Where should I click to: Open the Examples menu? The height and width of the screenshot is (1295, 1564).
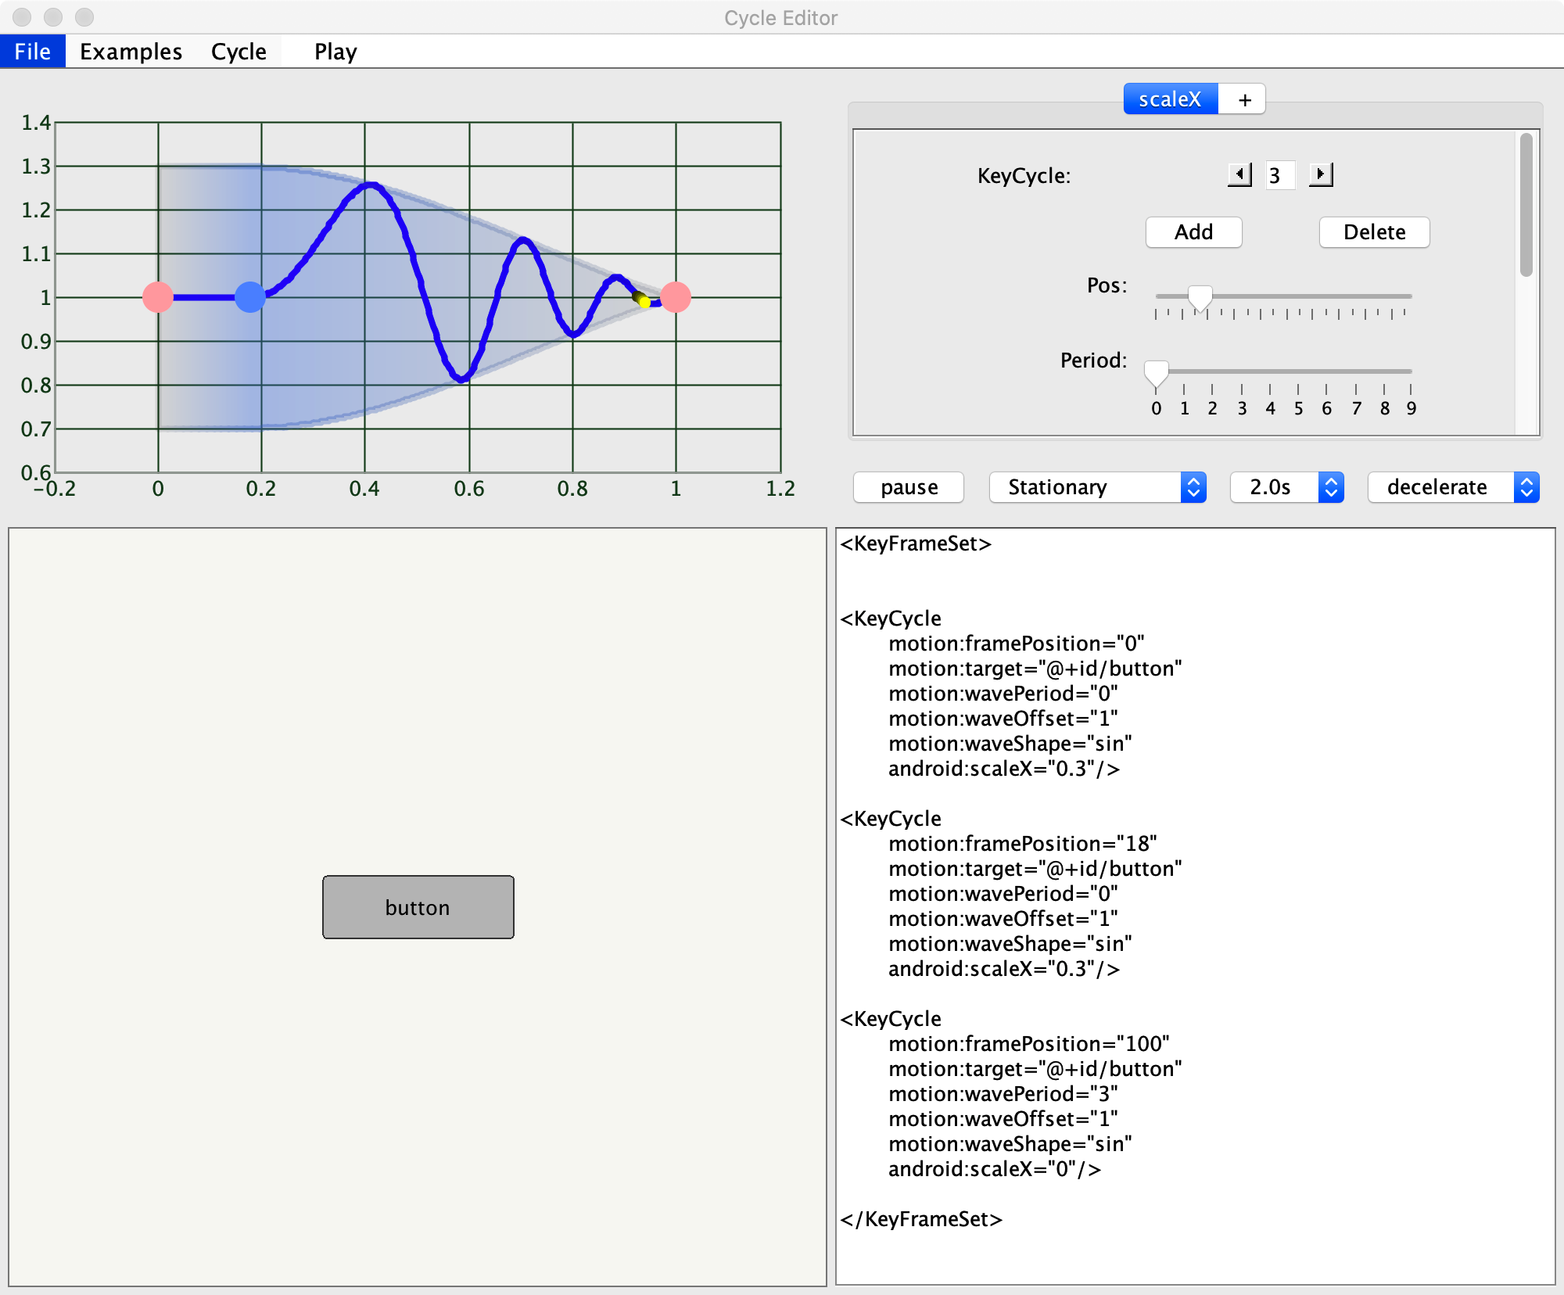[x=131, y=52]
